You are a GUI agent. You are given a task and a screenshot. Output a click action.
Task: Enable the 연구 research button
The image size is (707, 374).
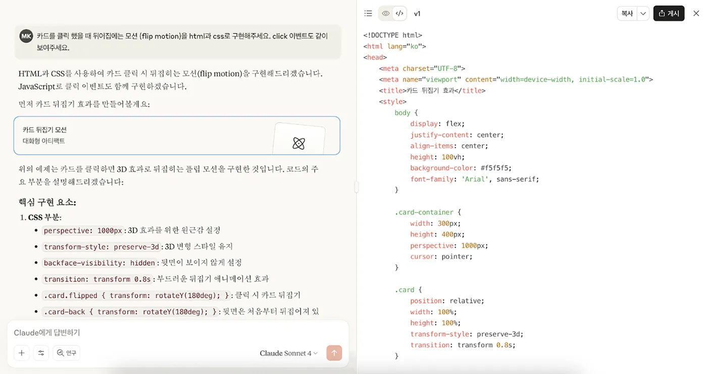pos(66,353)
